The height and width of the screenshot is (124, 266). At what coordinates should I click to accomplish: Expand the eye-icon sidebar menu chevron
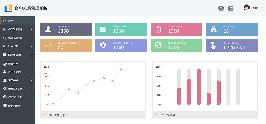pyautogui.click(x=32, y=89)
